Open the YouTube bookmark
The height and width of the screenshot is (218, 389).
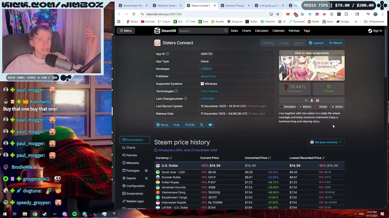(x=148, y=21)
